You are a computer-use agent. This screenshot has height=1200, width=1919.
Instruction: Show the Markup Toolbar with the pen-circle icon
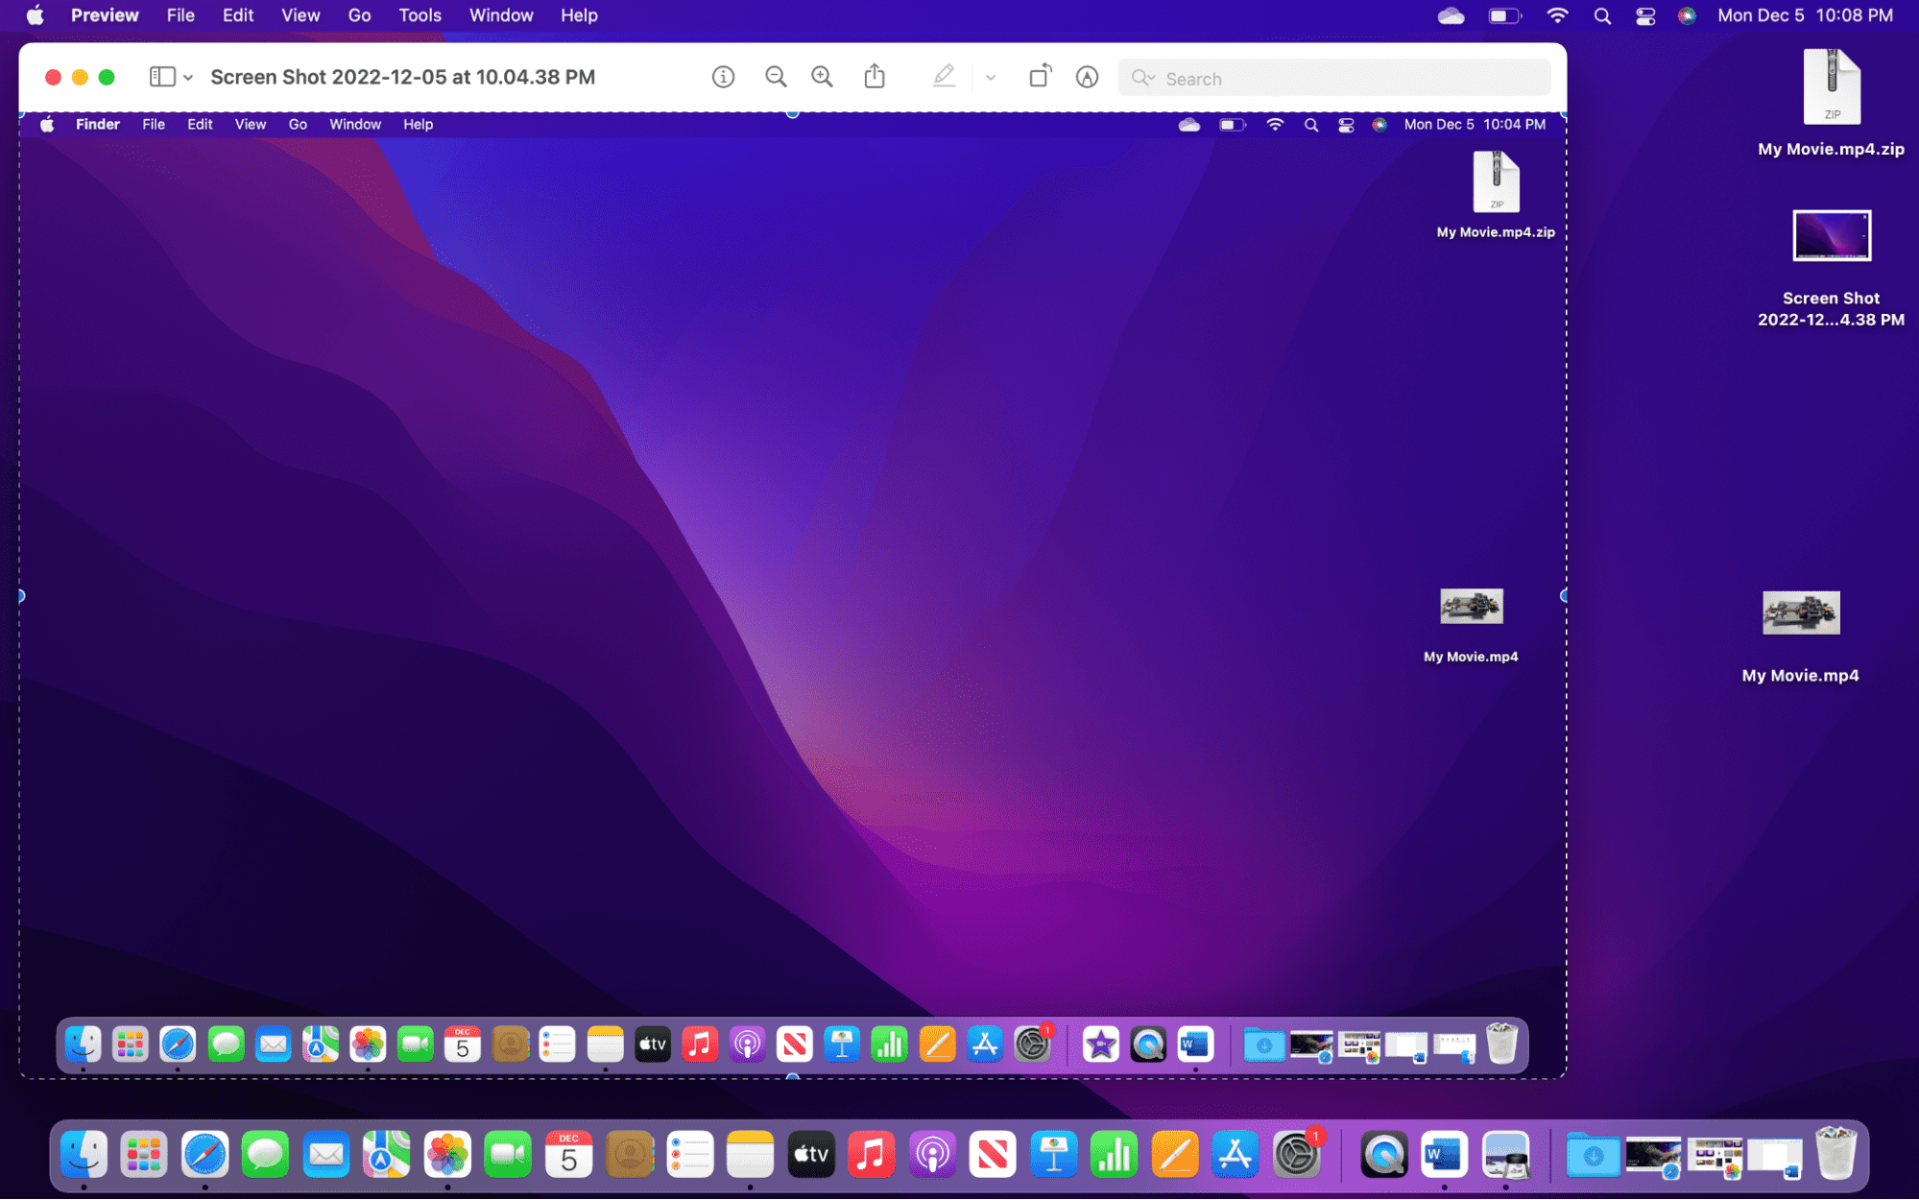[x=1087, y=77]
